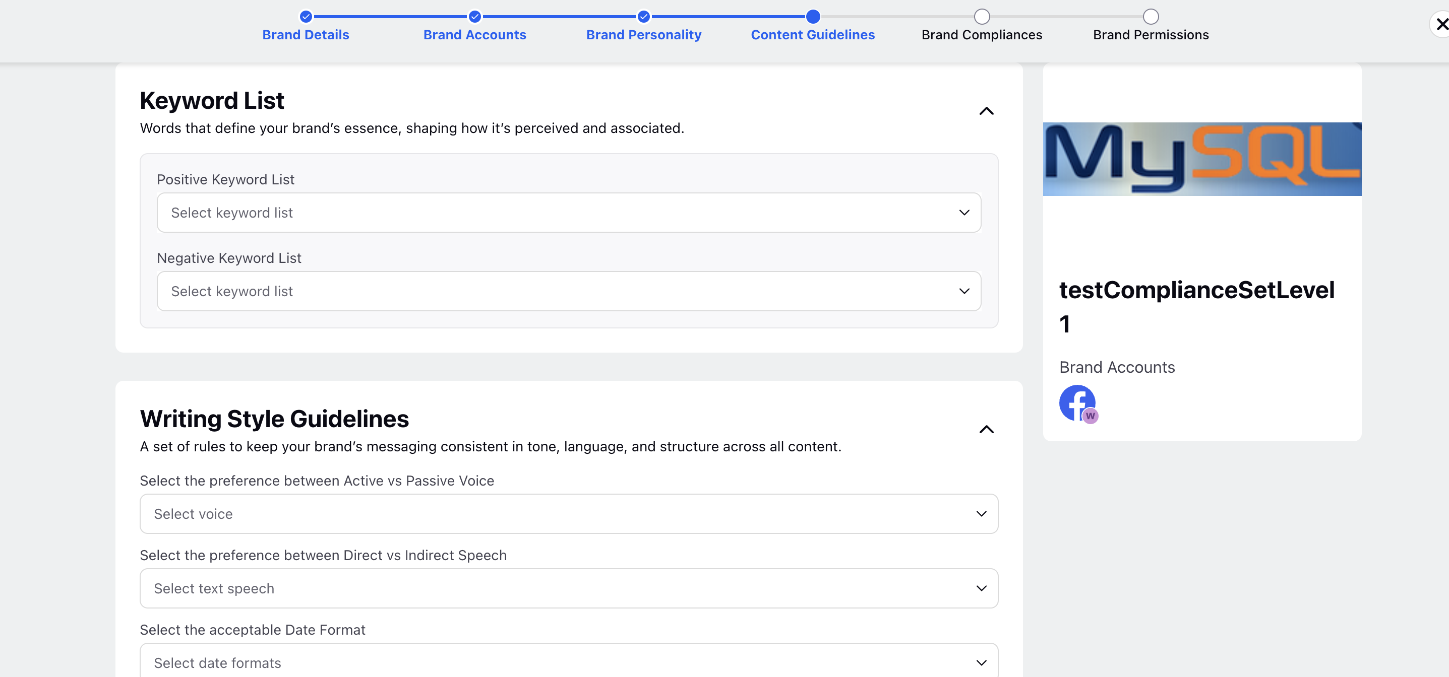Open the Select text speech dropdown

point(569,588)
